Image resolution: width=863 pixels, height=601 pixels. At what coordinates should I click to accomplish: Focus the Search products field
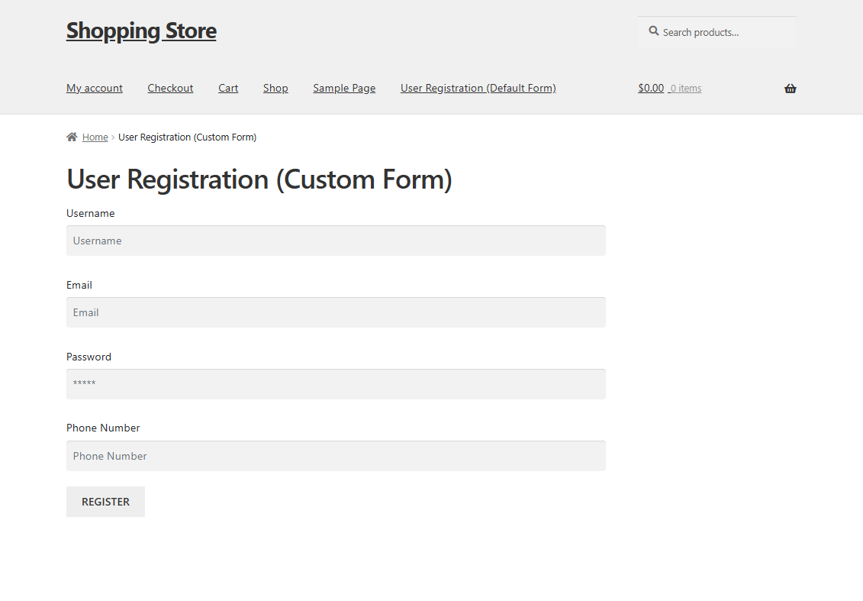tap(717, 33)
